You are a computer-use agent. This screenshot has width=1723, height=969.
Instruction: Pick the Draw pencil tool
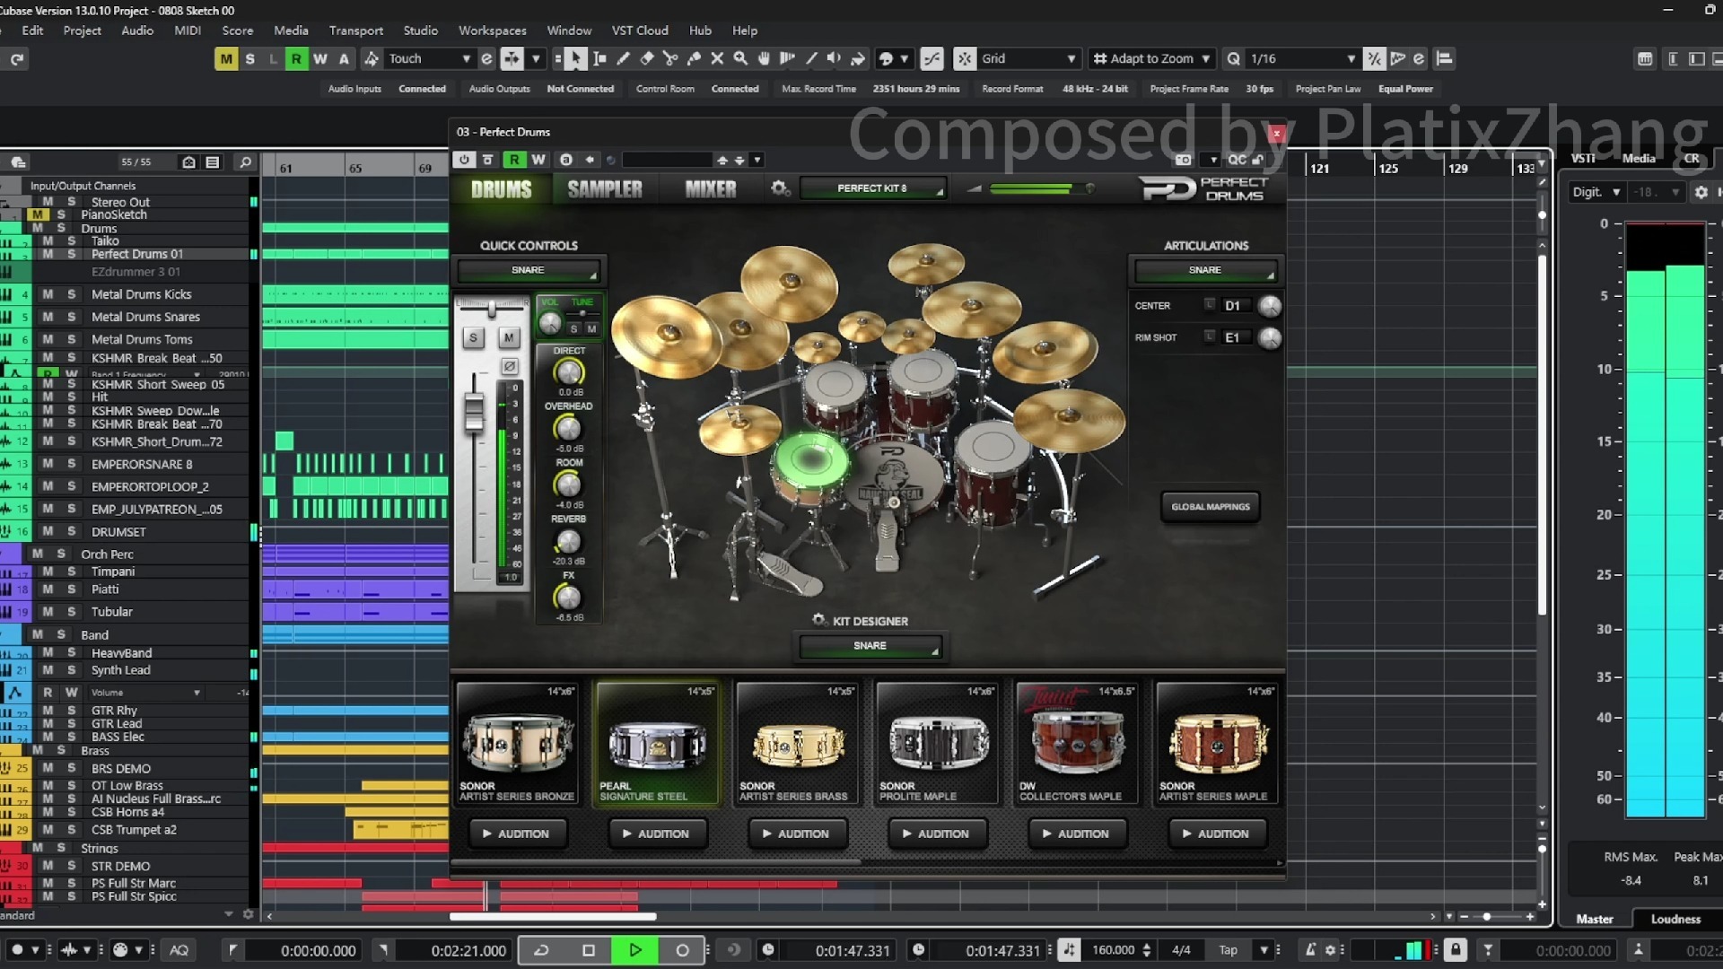click(x=623, y=59)
